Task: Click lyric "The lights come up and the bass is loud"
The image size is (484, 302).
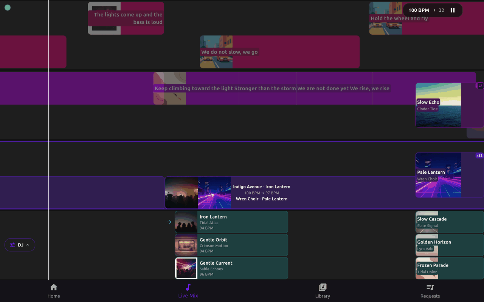Action: pyautogui.click(x=128, y=18)
